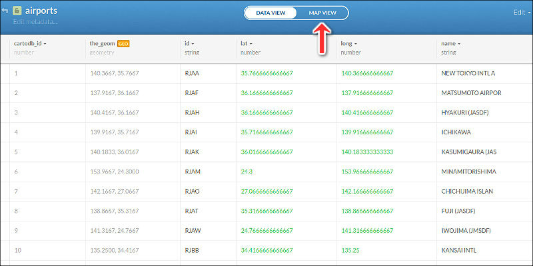Click the Edit metadata link
The height and width of the screenshot is (266, 533).
click(x=35, y=22)
